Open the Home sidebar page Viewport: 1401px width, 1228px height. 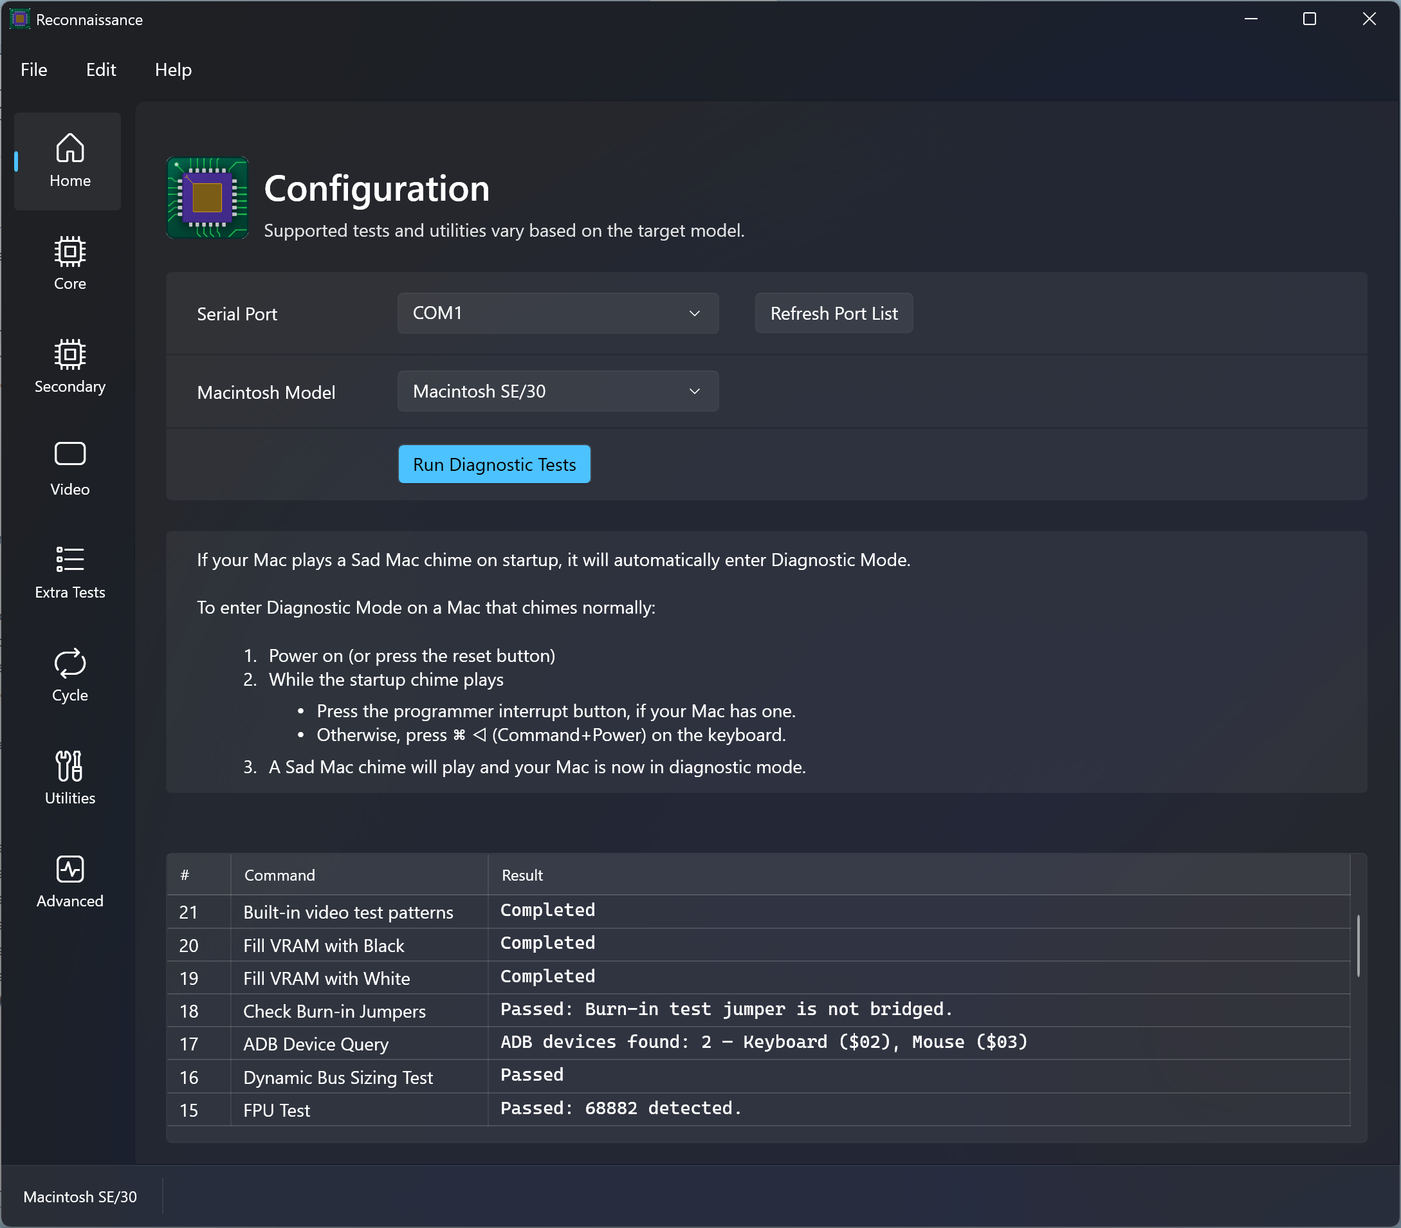tap(69, 161)
